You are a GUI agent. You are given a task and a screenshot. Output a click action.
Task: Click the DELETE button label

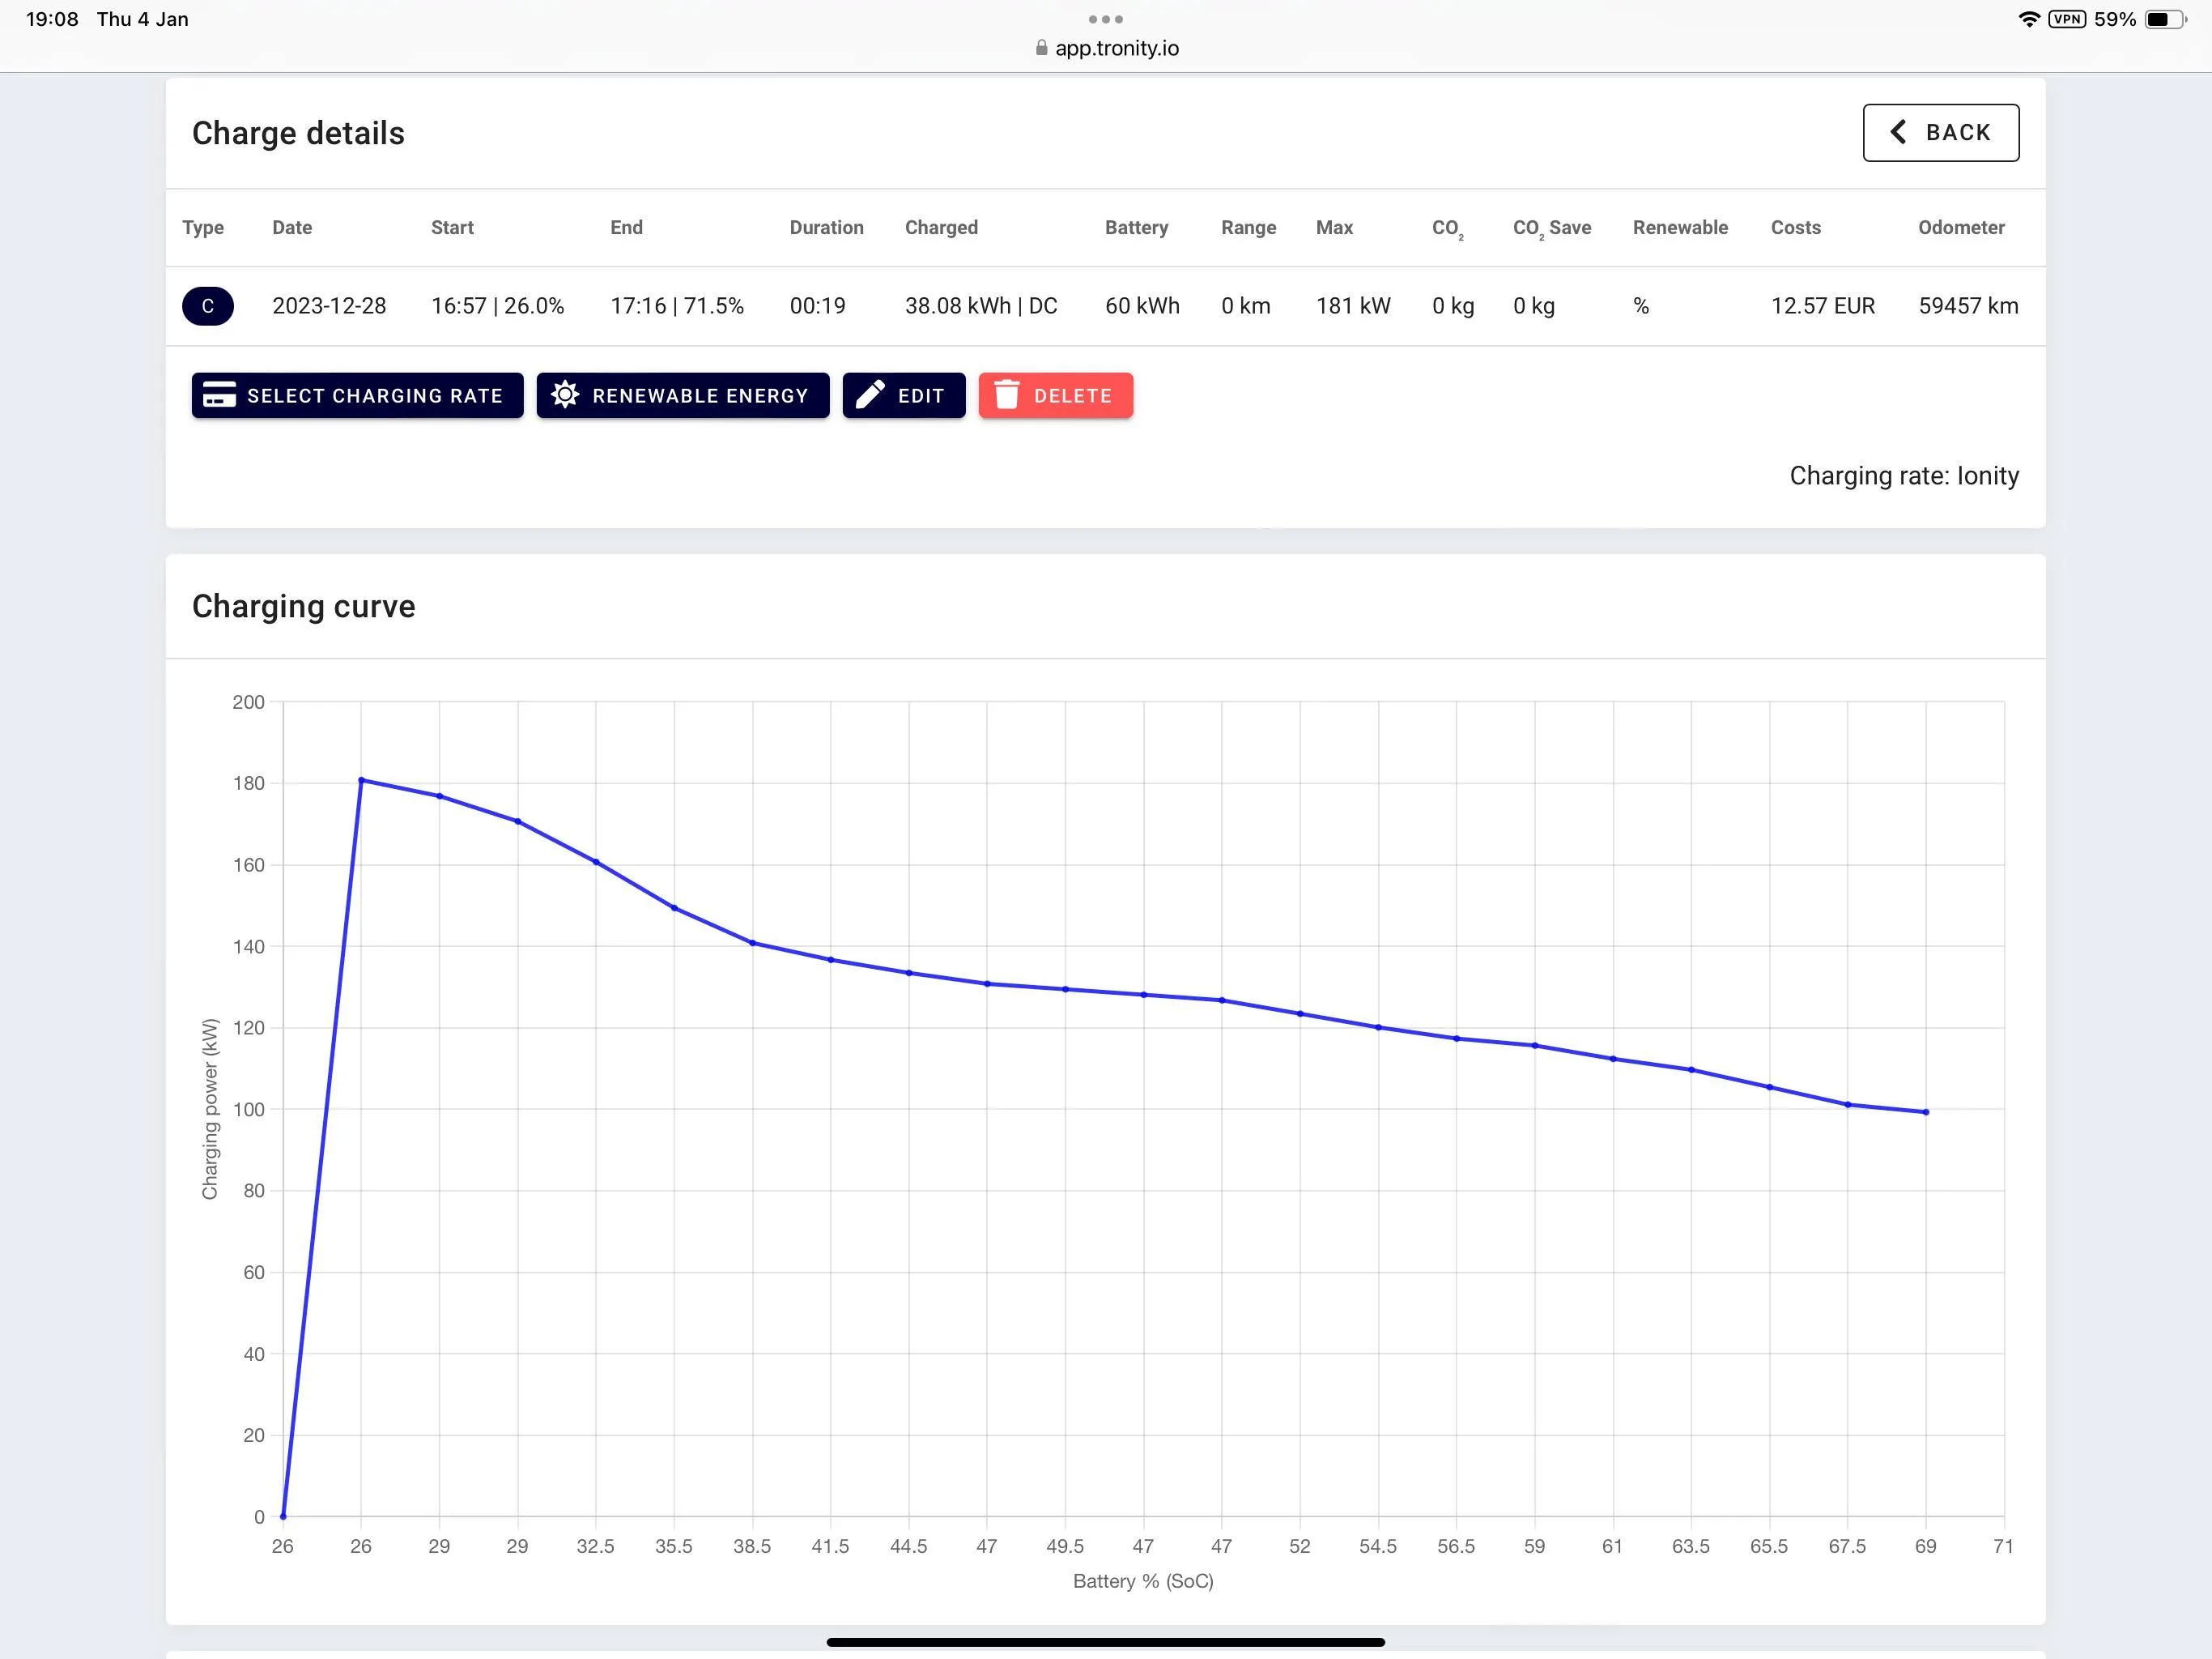click(x=1072, y=396)
